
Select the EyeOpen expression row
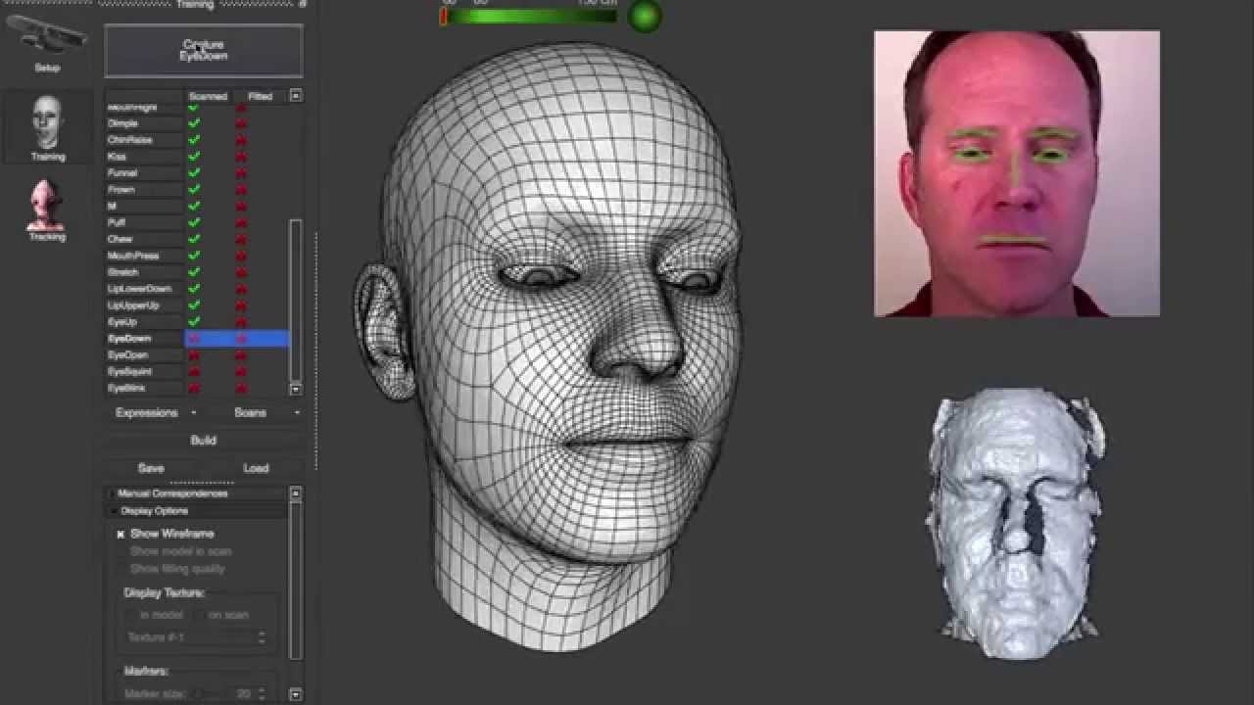[x=129, y=355]
